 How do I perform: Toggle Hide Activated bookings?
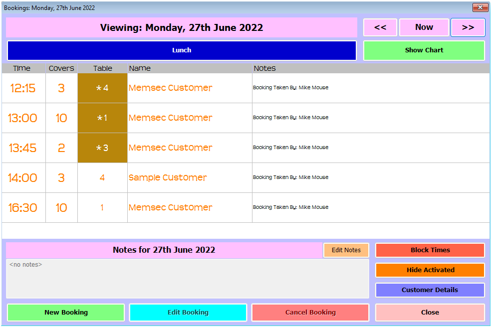click(430, 270)
